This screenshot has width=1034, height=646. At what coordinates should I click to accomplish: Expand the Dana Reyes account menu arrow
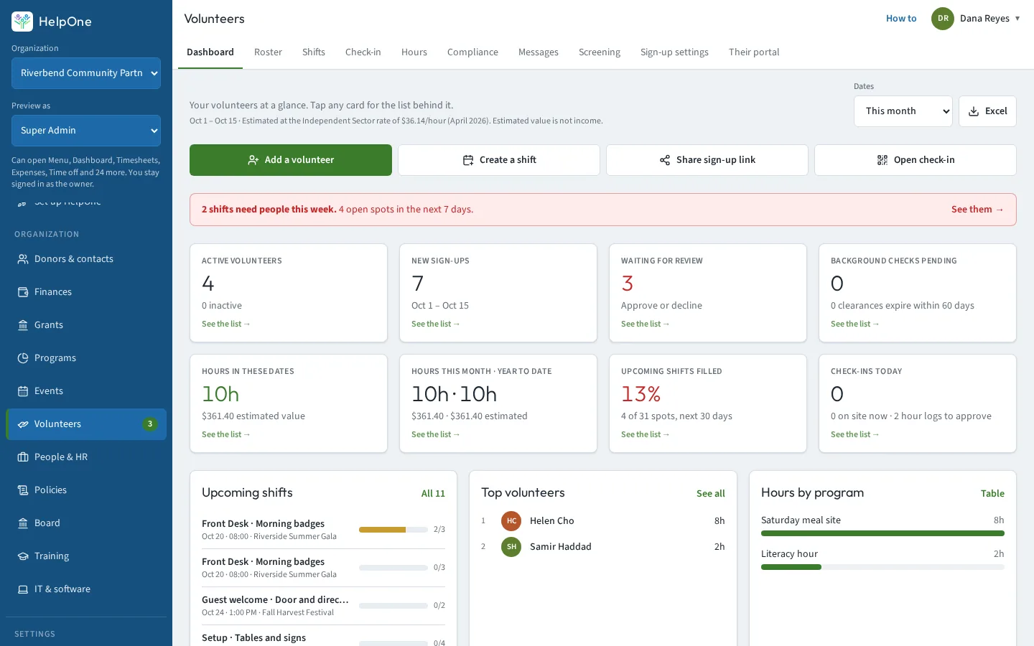click(x=1017, y=19)
